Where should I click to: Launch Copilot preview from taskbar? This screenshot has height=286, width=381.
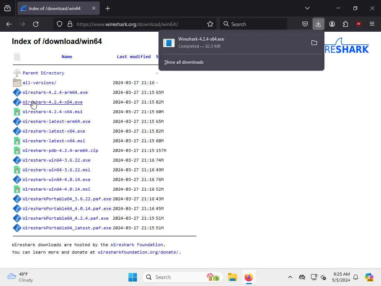[x=369, y=277]
